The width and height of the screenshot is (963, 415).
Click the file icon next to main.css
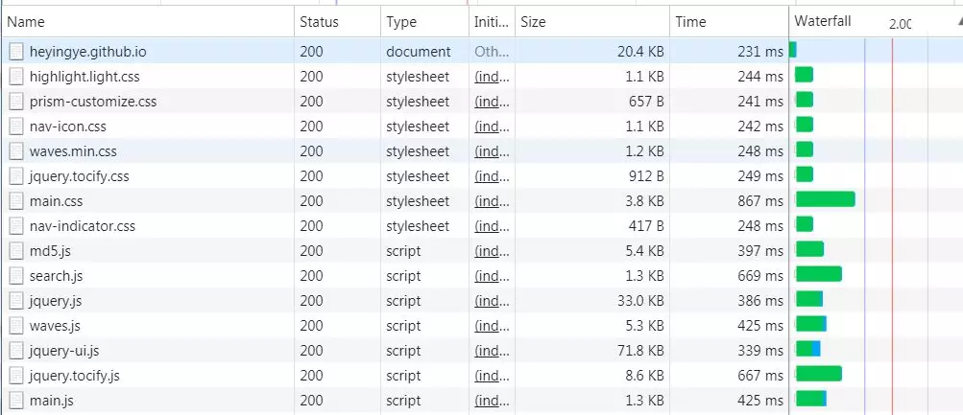tap(16, 201)
